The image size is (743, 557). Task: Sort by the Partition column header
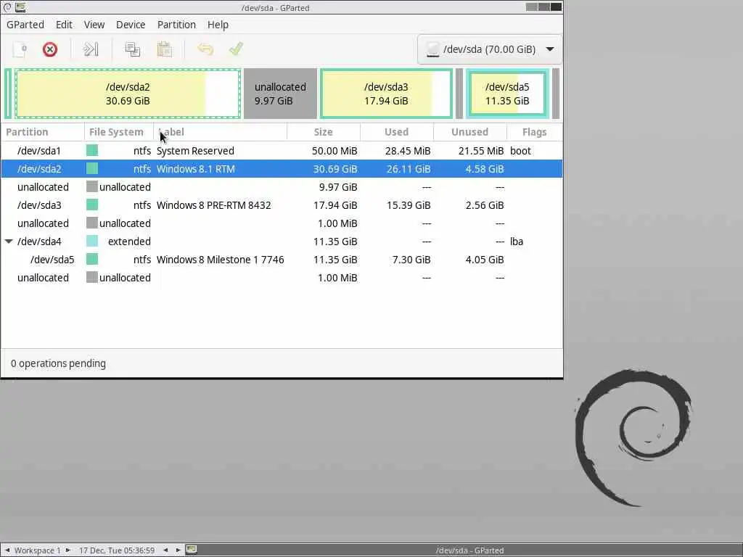click(x=43, y=132)
